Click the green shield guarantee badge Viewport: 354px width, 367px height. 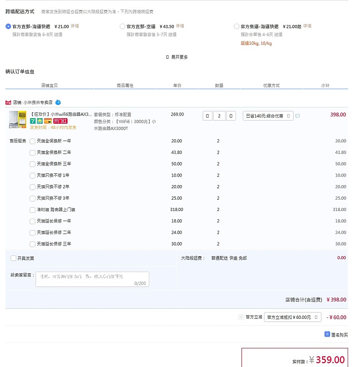click(39, 121)
